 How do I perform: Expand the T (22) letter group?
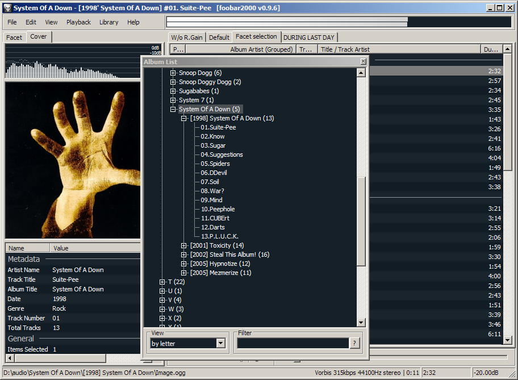162,282
